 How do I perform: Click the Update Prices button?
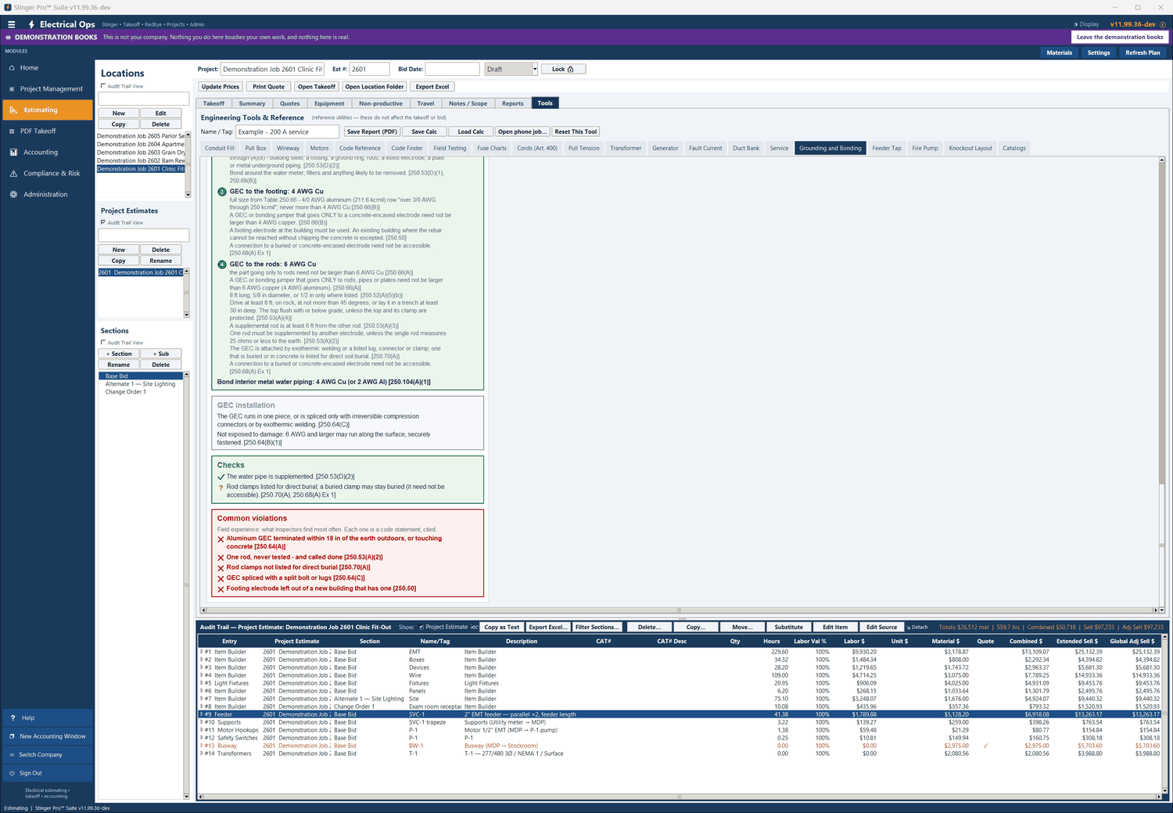click(221, 87)
